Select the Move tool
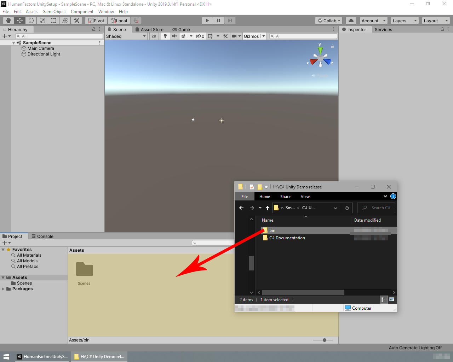453x362 pixels. [x=20, y=21]
